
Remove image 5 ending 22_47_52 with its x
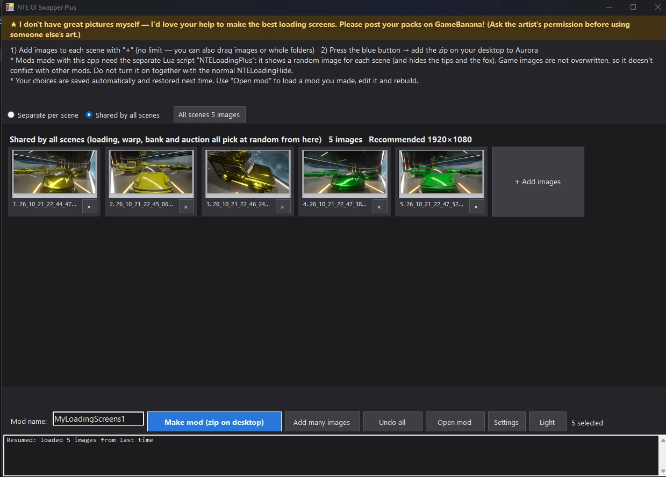476,207
